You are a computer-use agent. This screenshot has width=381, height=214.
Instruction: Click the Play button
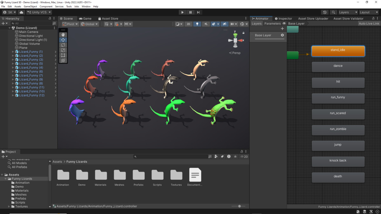182,12
